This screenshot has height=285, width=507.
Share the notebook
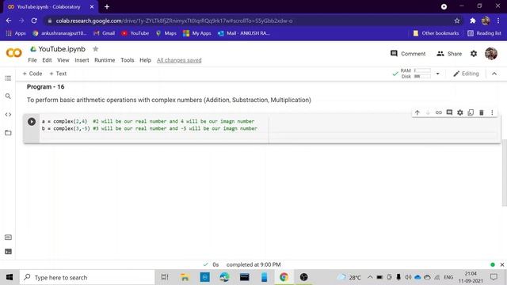click(449, 54)
